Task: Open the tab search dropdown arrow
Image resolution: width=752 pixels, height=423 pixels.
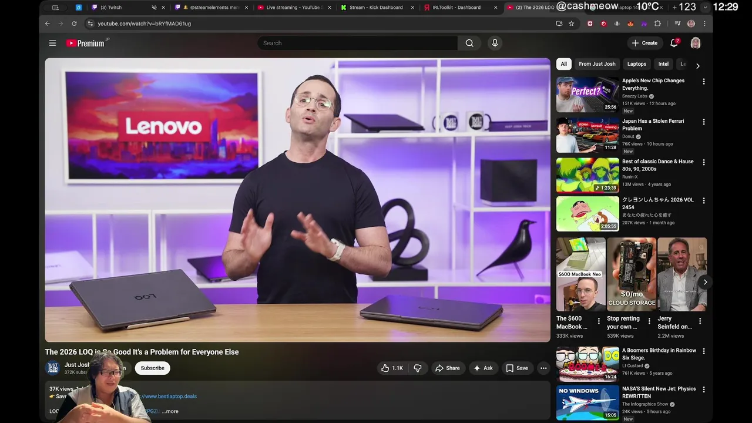Action: point(706,8)
